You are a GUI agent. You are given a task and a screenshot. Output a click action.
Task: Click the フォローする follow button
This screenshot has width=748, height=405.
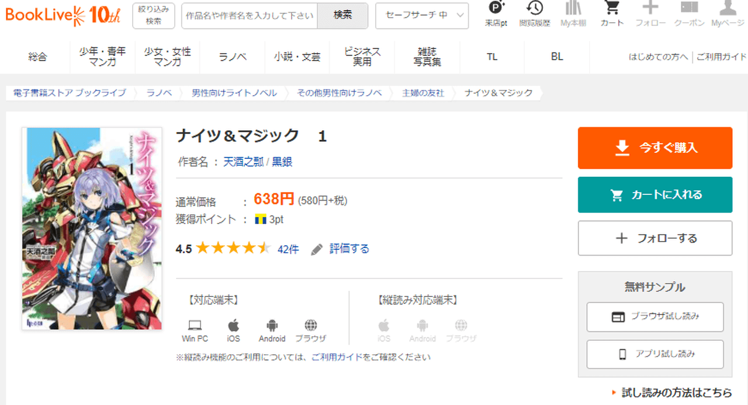[x=654, y=238]
